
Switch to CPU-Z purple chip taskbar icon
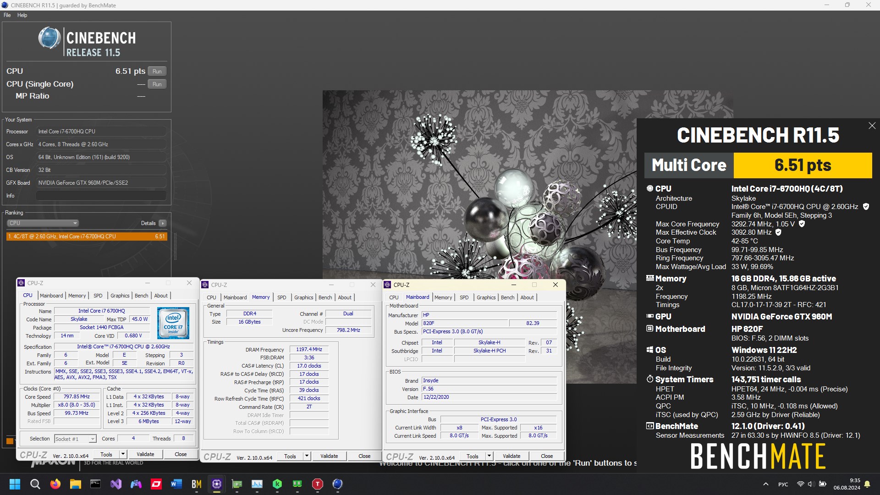(217, 484)
